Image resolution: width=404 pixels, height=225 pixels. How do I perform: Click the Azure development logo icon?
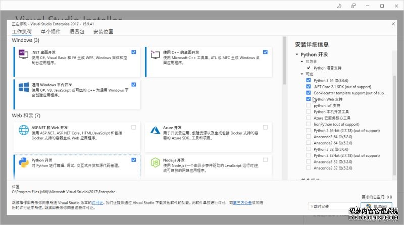[155, 130]
